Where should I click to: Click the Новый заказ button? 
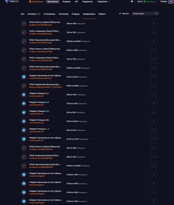tap(36, 2)
